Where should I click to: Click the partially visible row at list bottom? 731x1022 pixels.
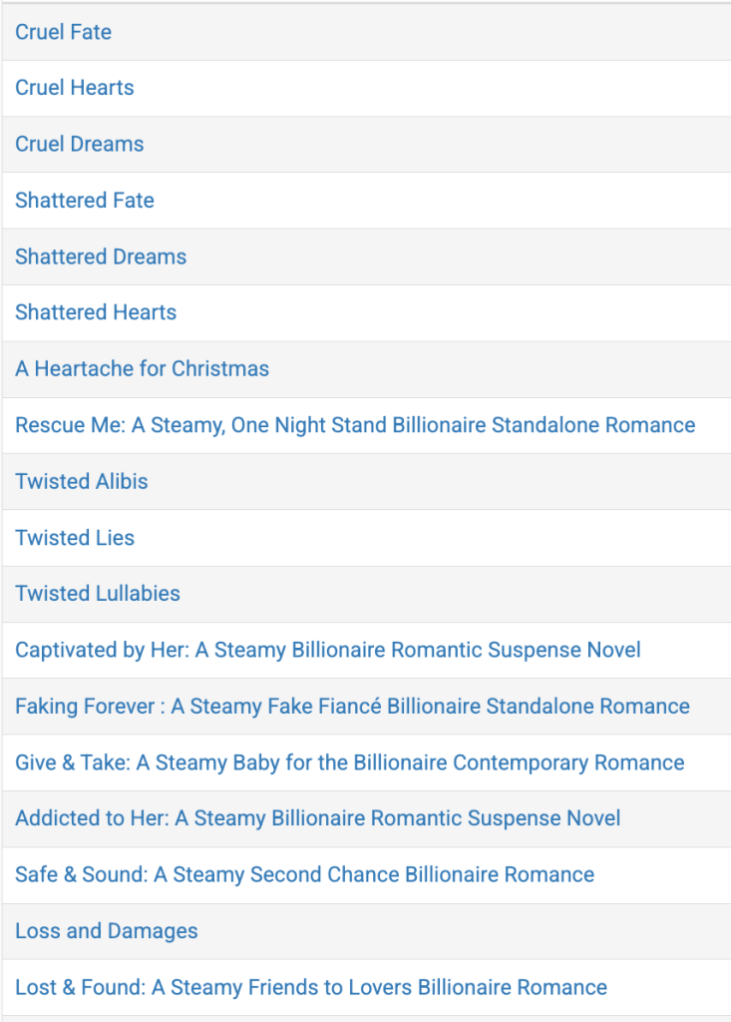tap(365, 1016)
